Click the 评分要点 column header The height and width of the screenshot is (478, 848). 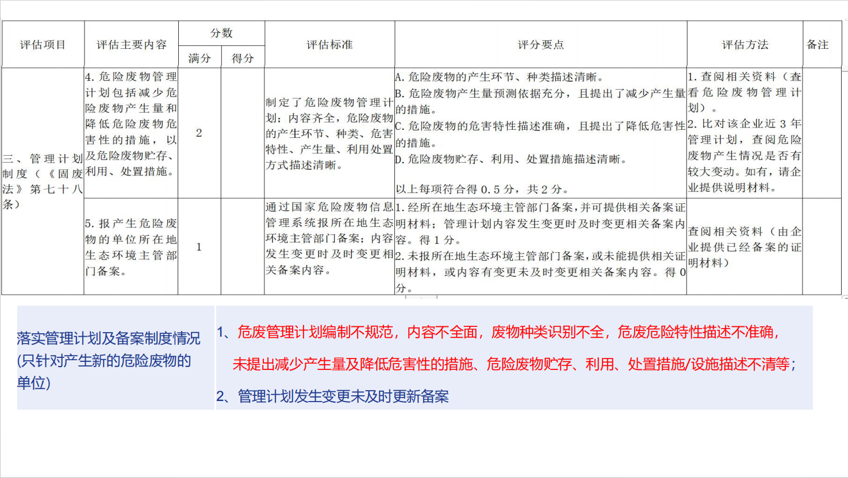(x=540, y=45)
